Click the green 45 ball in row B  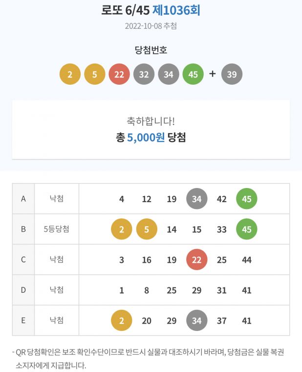(x=247, y=229)
